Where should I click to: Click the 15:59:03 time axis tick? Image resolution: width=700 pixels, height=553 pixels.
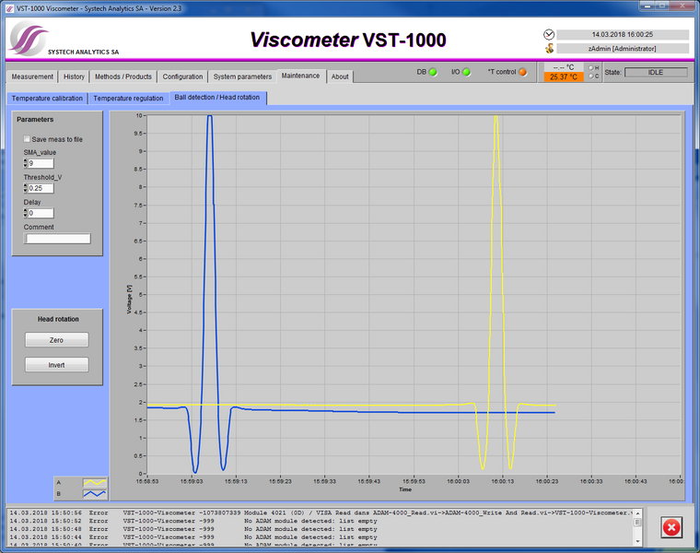[x=192, y=481]
